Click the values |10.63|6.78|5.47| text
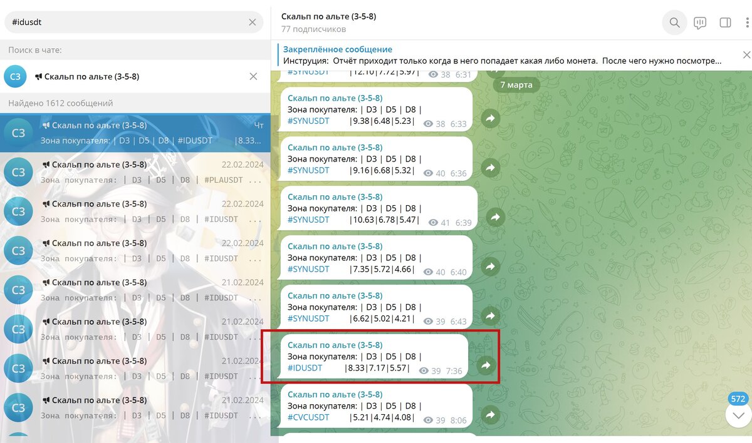The image size is (752, 443). tap(384, 220)
